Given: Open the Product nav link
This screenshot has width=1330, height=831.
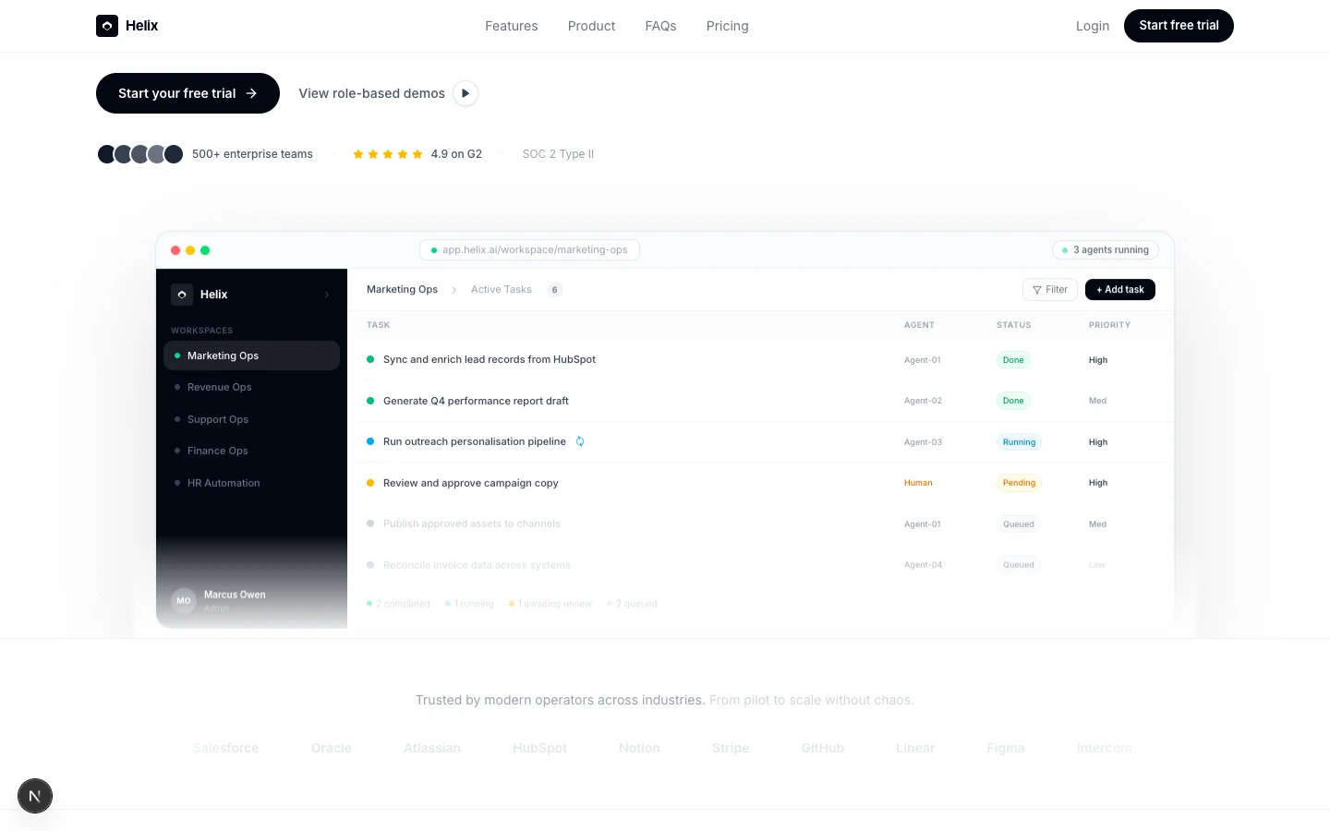Looking at the screenshot, I should coord(591,26).
